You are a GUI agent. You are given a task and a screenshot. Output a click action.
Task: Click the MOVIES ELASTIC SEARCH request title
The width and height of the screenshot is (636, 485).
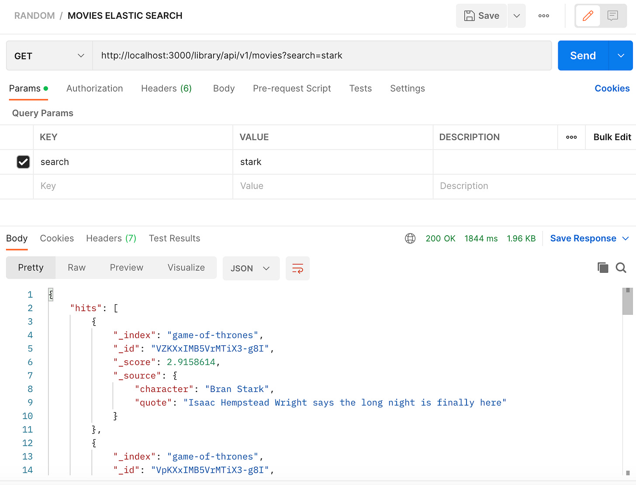coord(125,16)
